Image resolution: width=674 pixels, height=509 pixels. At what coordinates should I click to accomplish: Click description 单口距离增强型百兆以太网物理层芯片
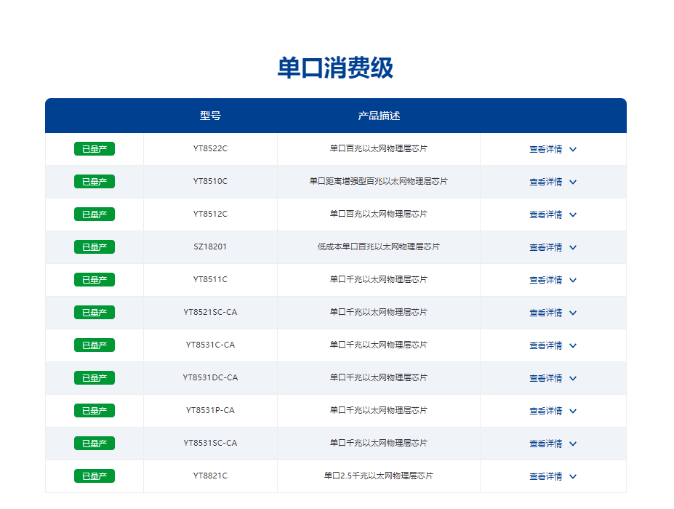click(379, 181)
